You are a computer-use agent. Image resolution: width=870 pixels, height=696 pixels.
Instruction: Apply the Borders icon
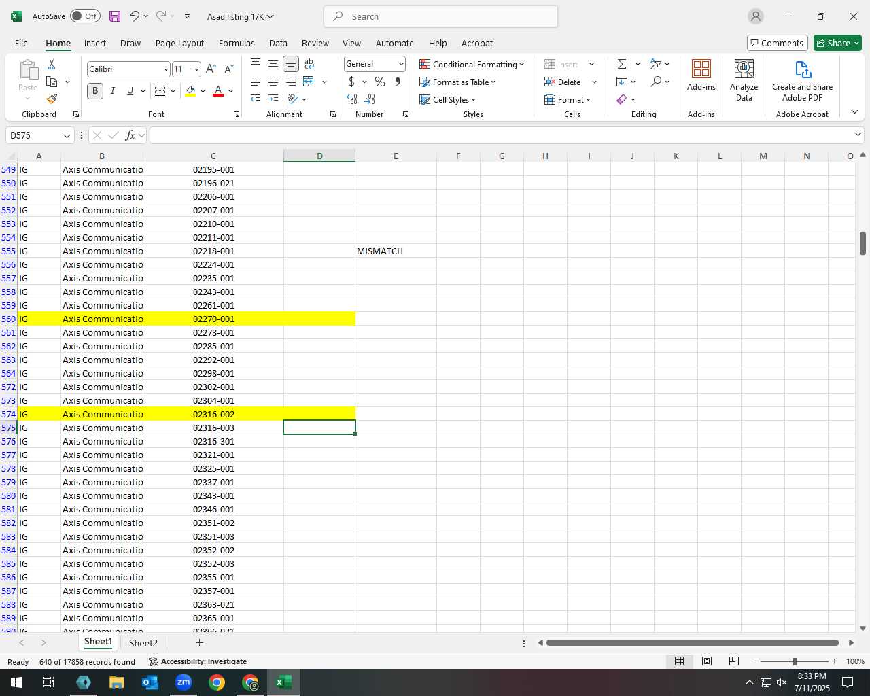pyautogui.click(x=160, y=91)
